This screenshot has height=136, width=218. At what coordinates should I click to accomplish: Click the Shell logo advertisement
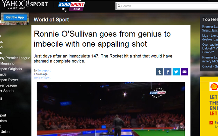[214, 86]
